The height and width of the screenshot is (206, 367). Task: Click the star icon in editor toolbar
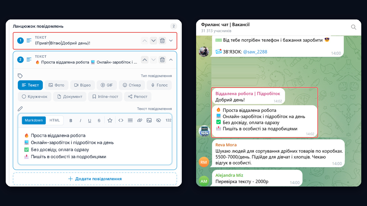pos(110,120)
